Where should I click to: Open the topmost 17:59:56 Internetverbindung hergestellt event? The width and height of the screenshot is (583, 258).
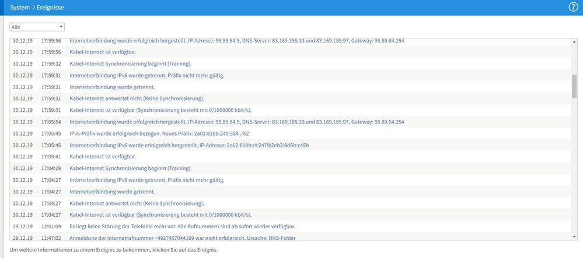pyautogui.click(x=291, y=41)
